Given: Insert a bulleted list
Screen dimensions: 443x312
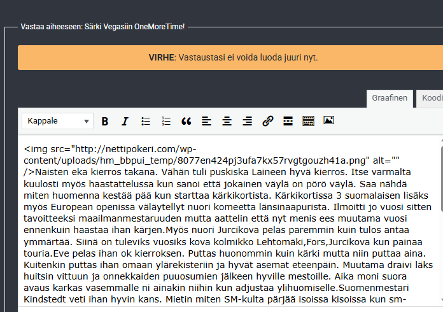Looking at the screenshot, I should (x=146, y=121).
